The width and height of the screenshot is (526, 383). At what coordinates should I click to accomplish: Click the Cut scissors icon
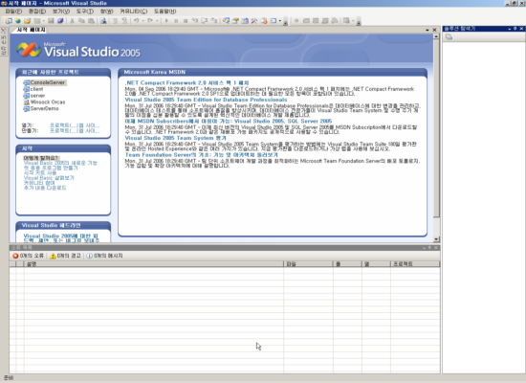click(72, 21)
